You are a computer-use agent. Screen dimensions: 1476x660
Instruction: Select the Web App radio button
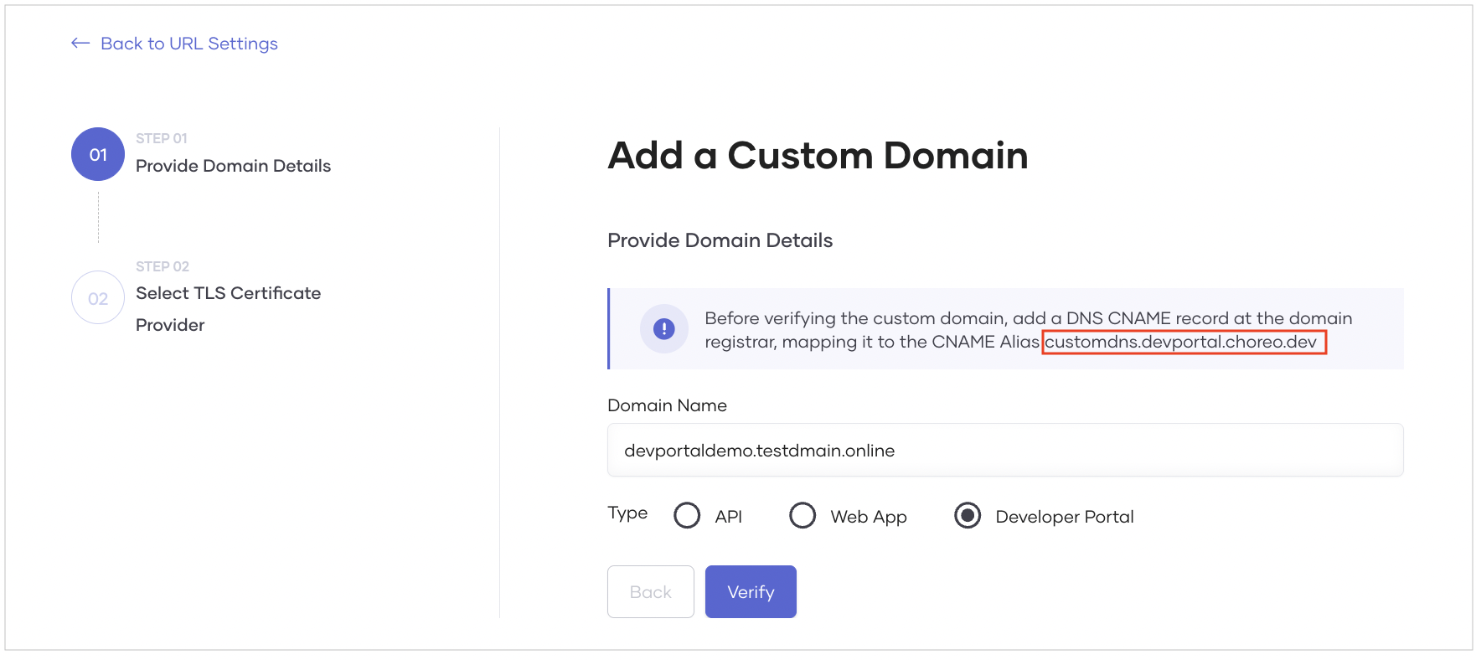803,516
